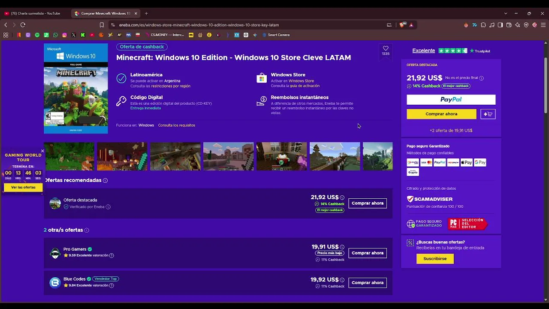Open the apps grid icon in bookmarks bar
549x309 pixels.
(6, 35)
